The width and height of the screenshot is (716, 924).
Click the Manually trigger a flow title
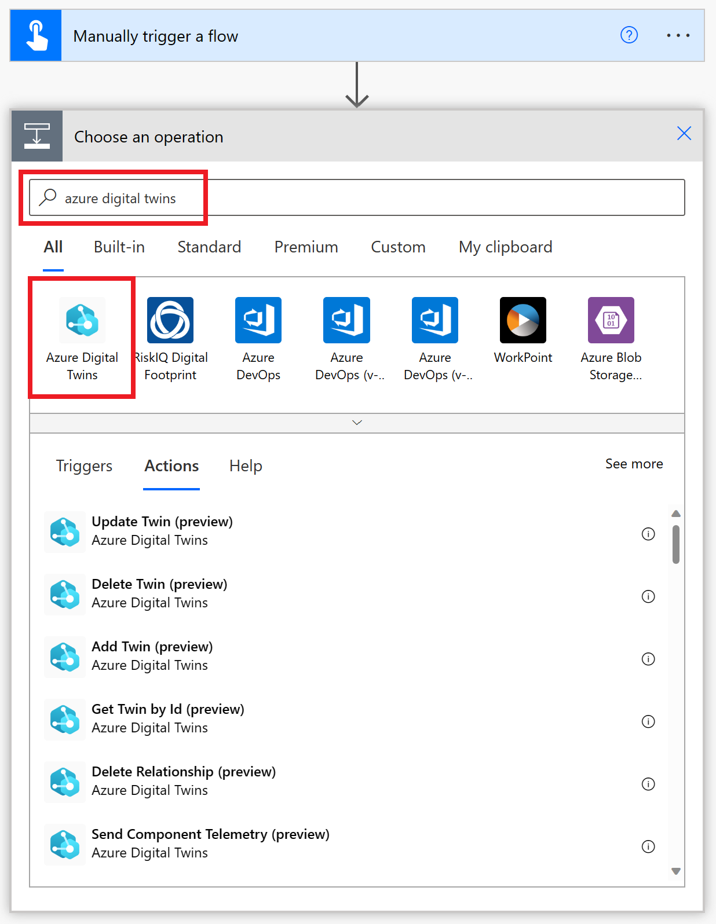pos(155,36)
